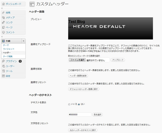Click the テキストを表示 label

[38, 102]
